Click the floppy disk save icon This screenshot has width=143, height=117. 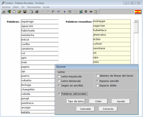[25, 12]
